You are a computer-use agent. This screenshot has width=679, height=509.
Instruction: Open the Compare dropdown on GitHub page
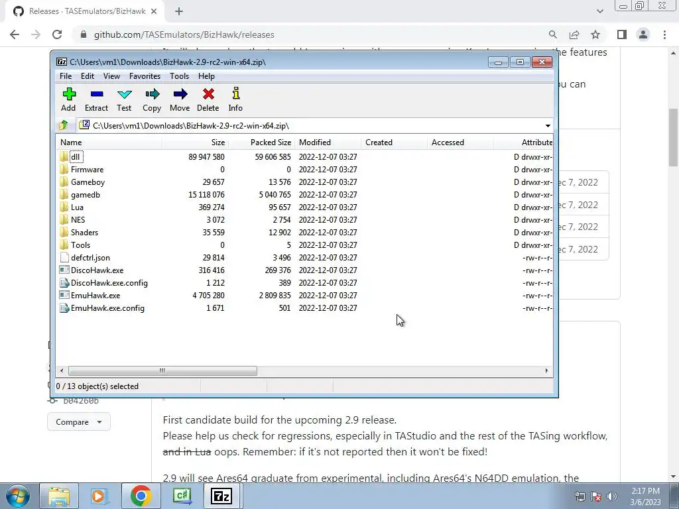79,422
